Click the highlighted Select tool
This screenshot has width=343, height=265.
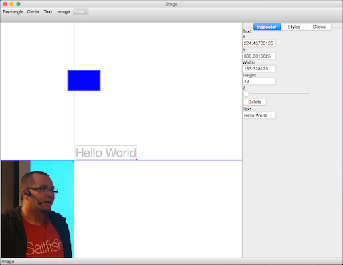(x=81, y=12)
